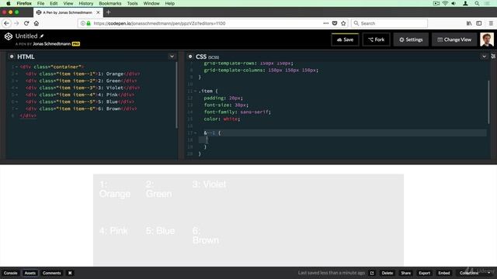Open pen in new window icon
Viewport: 497px width, 279px height.
click(x=372, y=273)
